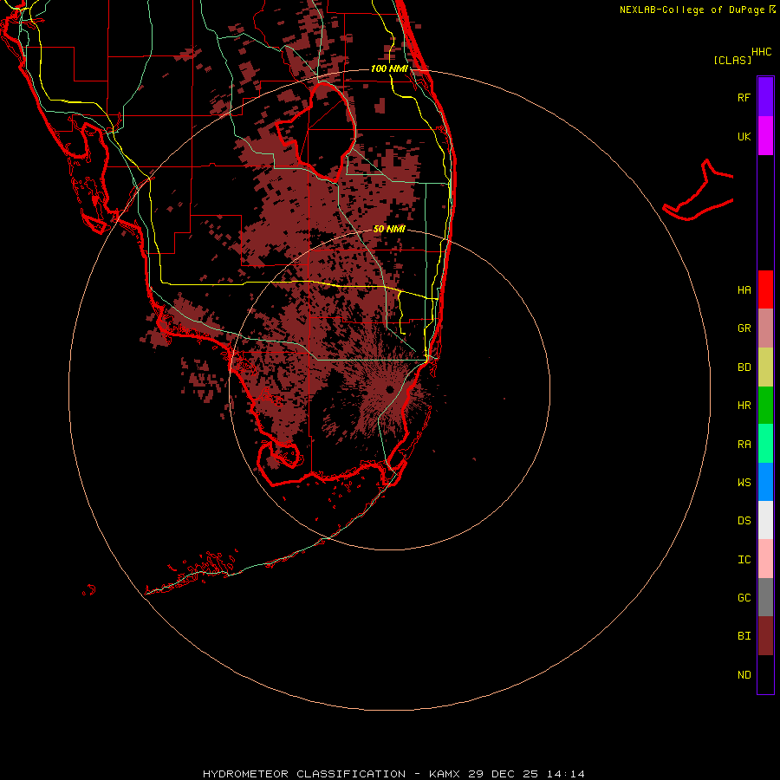780x780 pixels.
Task: Click the GC gray legend swatch
Action: coord(765,597)
